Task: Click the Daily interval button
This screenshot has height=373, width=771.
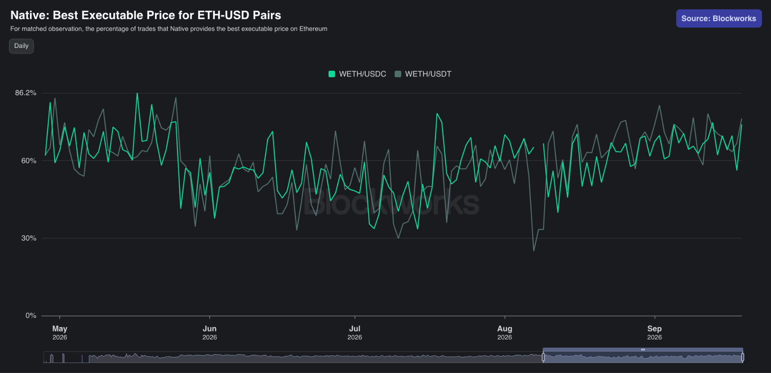Action: pos(21,46)
